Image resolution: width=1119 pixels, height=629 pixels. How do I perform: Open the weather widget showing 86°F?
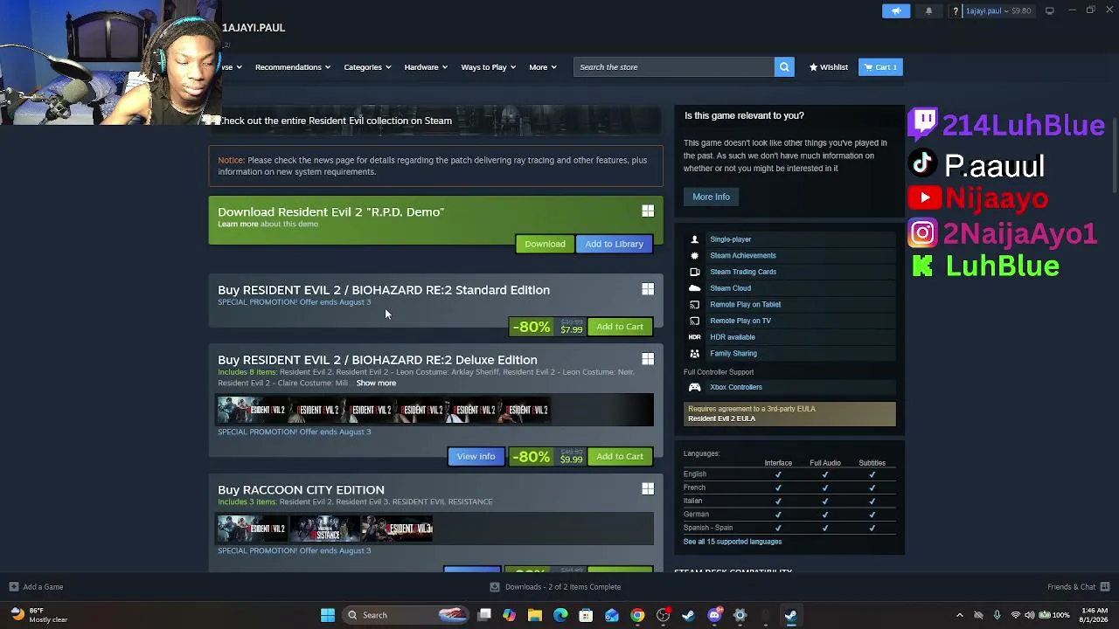point(39,615)
